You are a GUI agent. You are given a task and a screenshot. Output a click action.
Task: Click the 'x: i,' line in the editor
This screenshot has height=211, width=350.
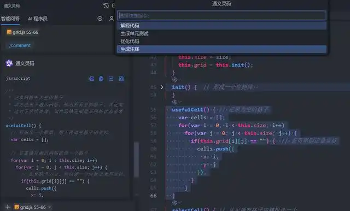(211, 156)
